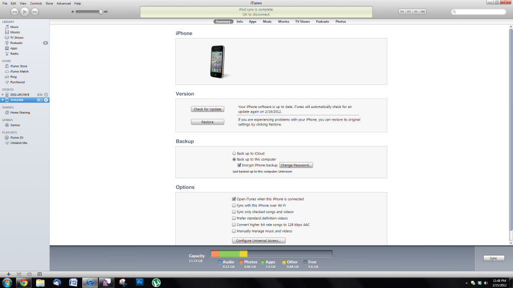Click the iTunes search field
513x288 pixels.
[478, 12]
